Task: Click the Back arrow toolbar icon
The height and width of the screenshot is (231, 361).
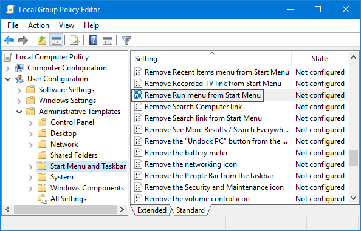Action: point(9,41)
